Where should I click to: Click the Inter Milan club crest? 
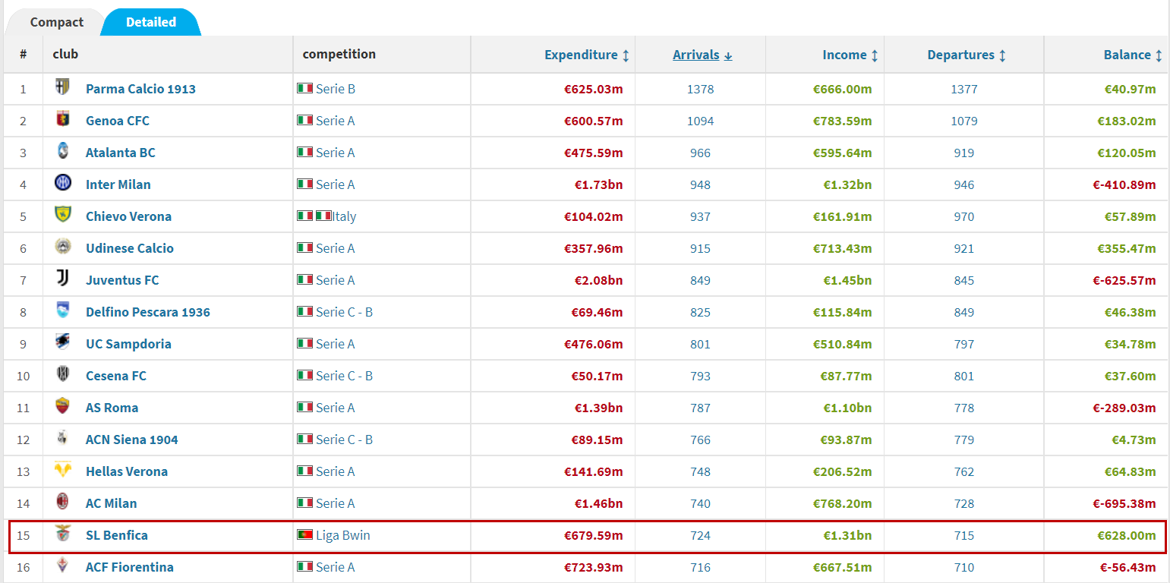62,183
